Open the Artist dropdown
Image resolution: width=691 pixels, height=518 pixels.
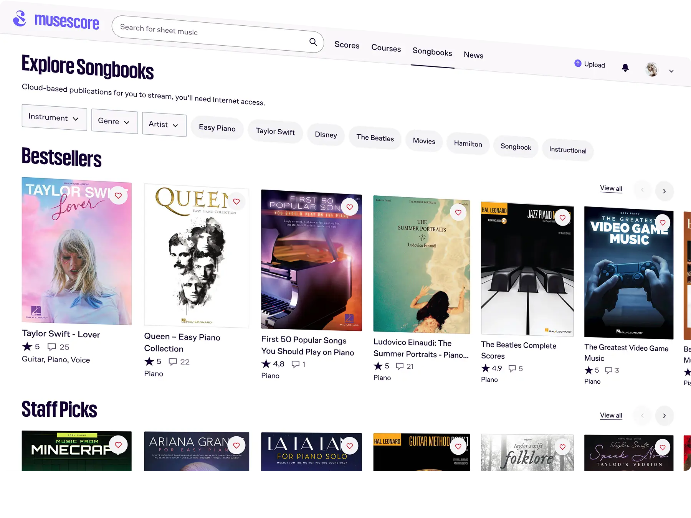(164, 125)
